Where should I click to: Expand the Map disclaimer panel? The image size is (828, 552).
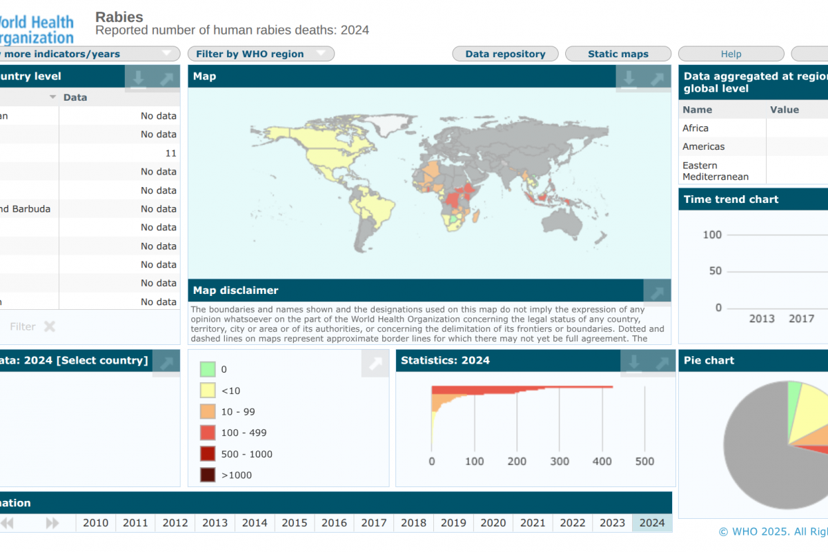coord(657,292)
